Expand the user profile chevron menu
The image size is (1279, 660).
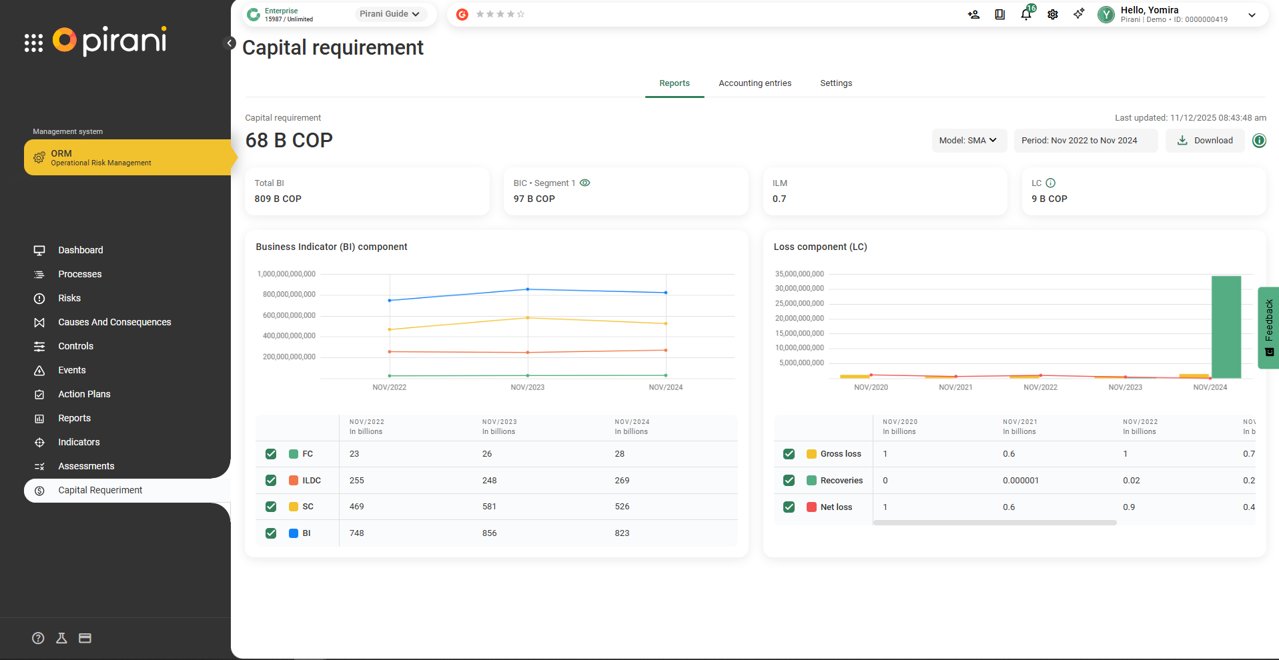pyautogui.click(x=1252, y=15)
